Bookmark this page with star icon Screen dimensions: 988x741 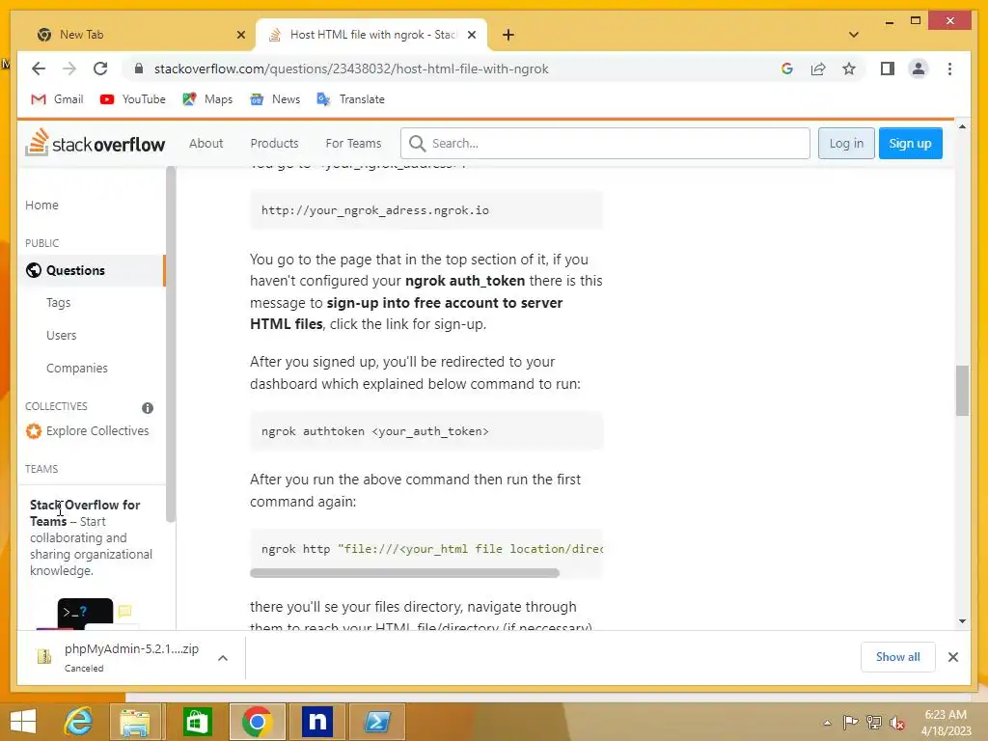point(849,69)
